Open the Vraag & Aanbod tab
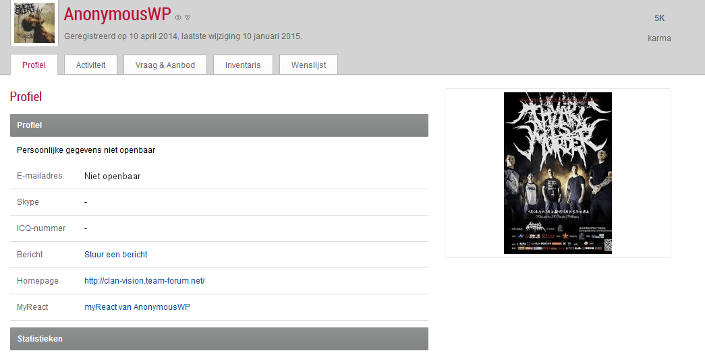705x353 pixels. (165, 65)
